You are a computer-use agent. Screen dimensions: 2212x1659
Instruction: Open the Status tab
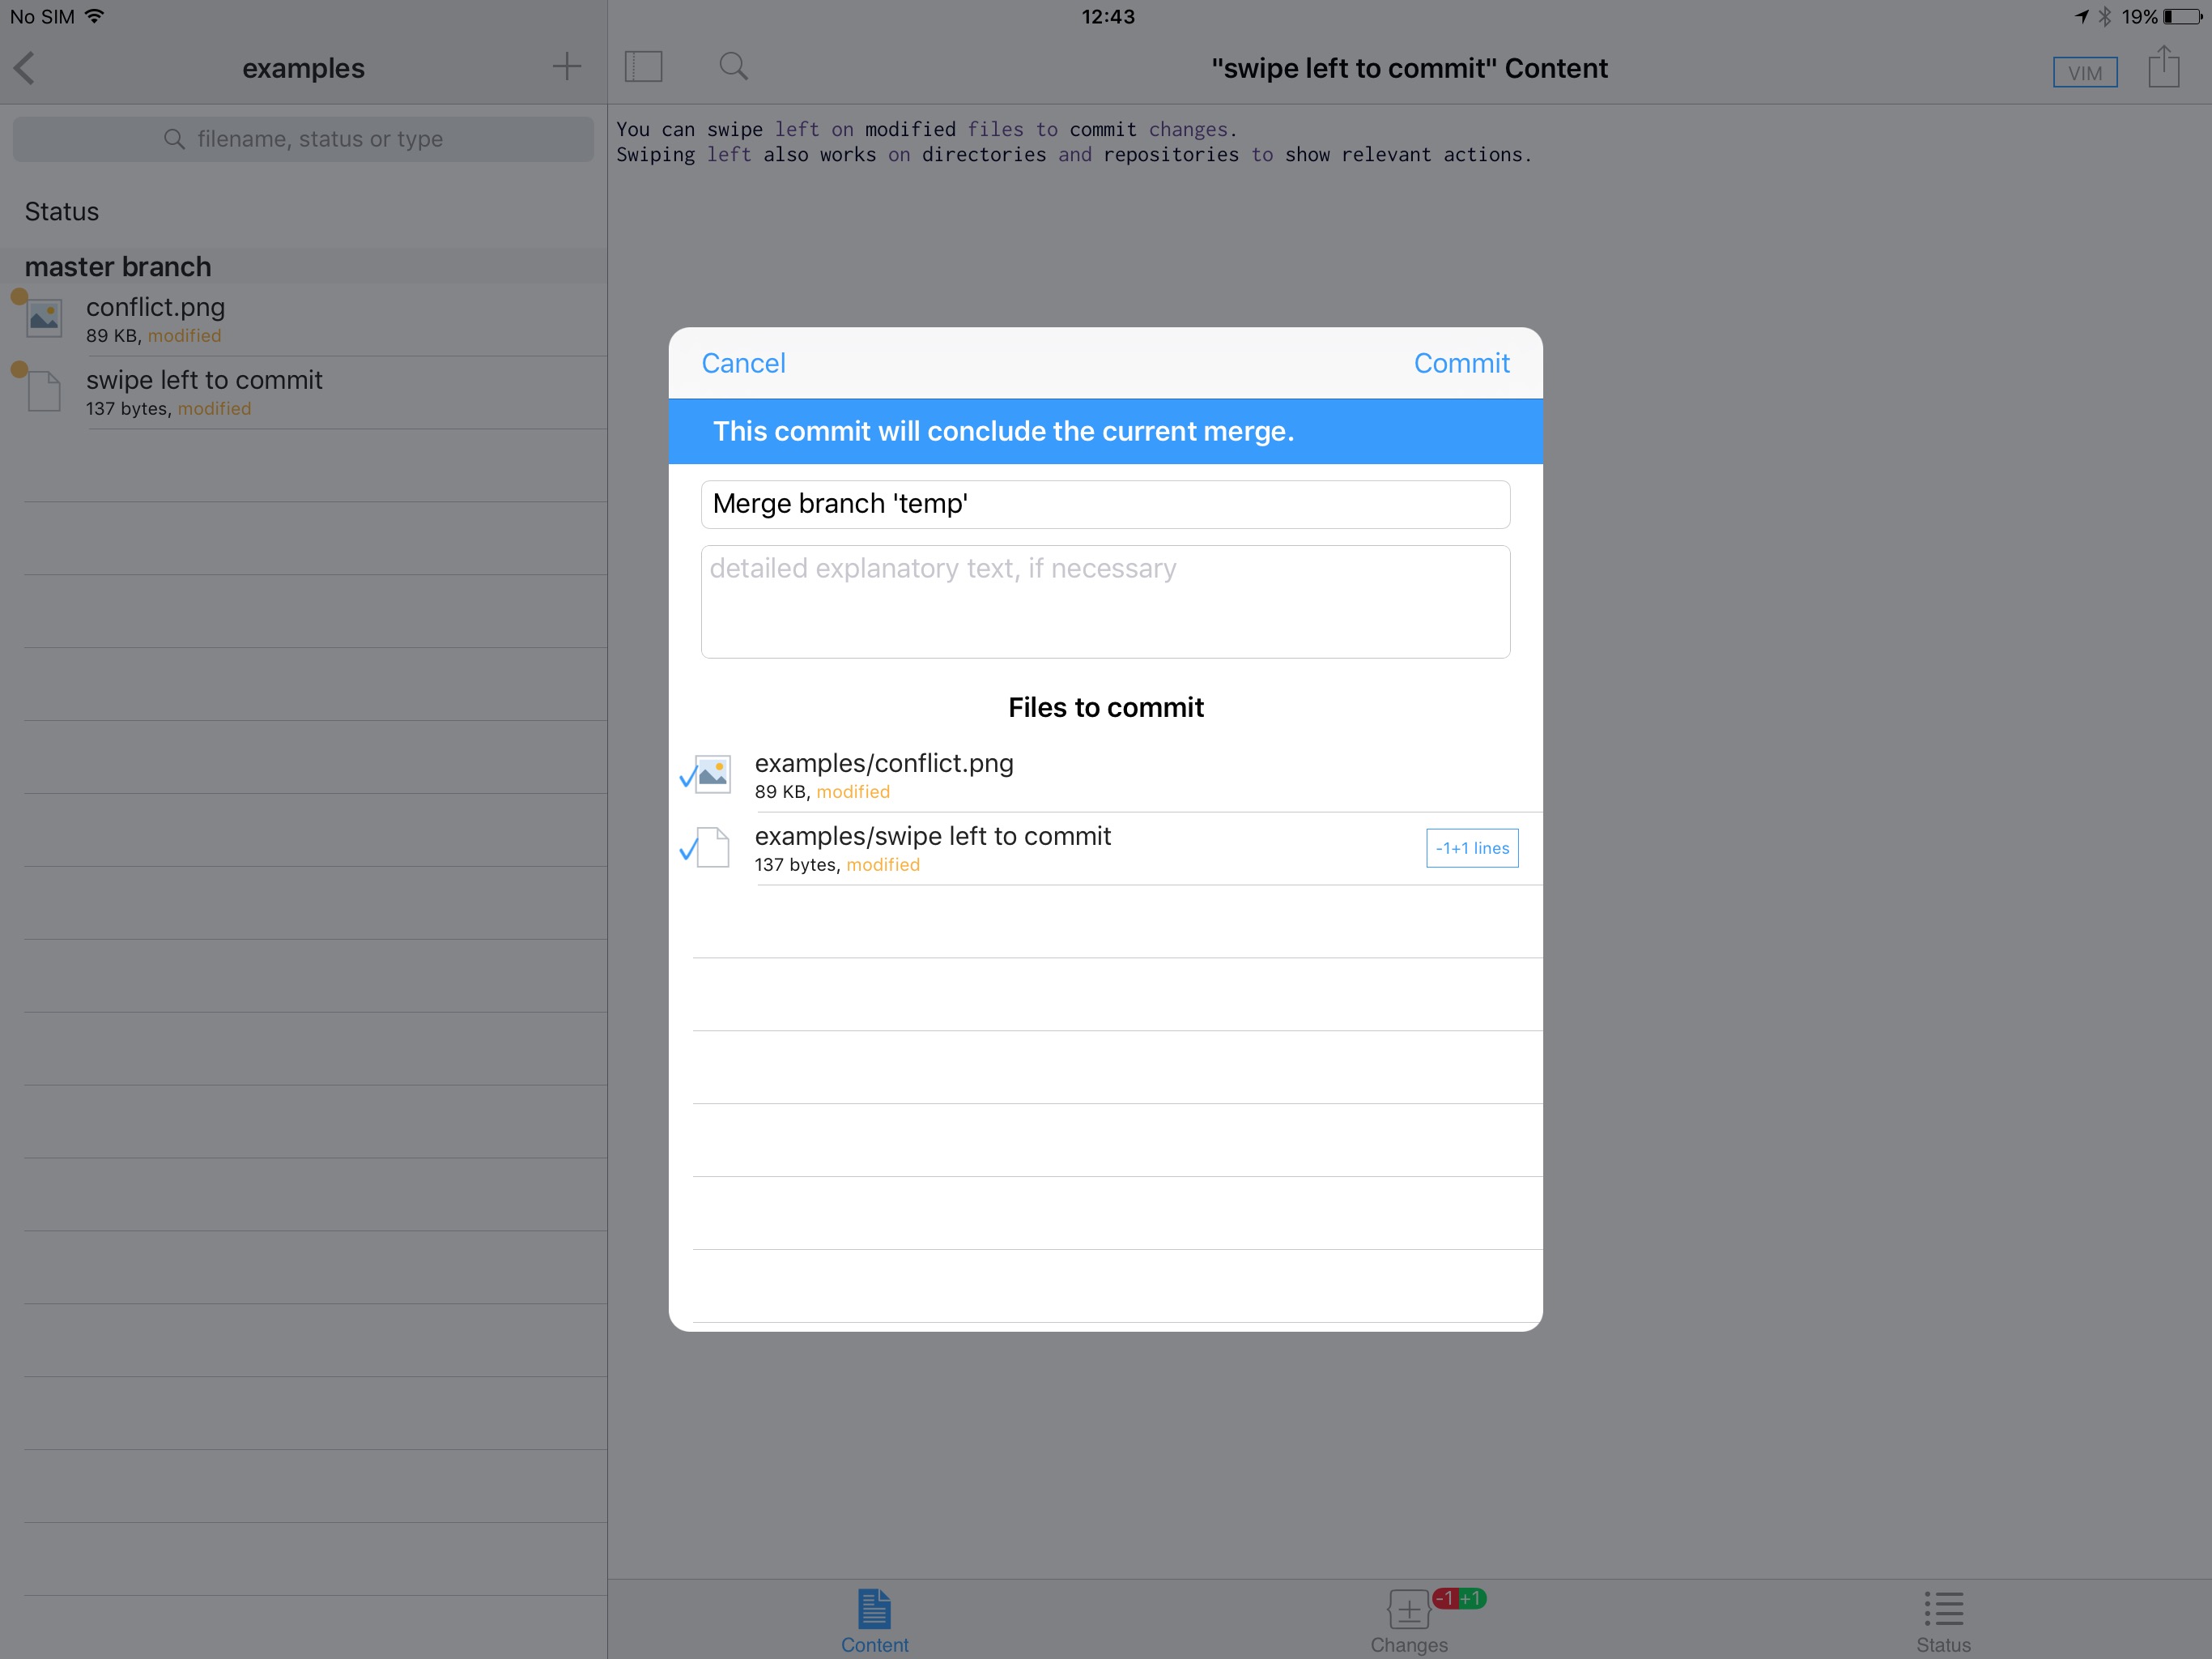(x=1943, y=1621)
